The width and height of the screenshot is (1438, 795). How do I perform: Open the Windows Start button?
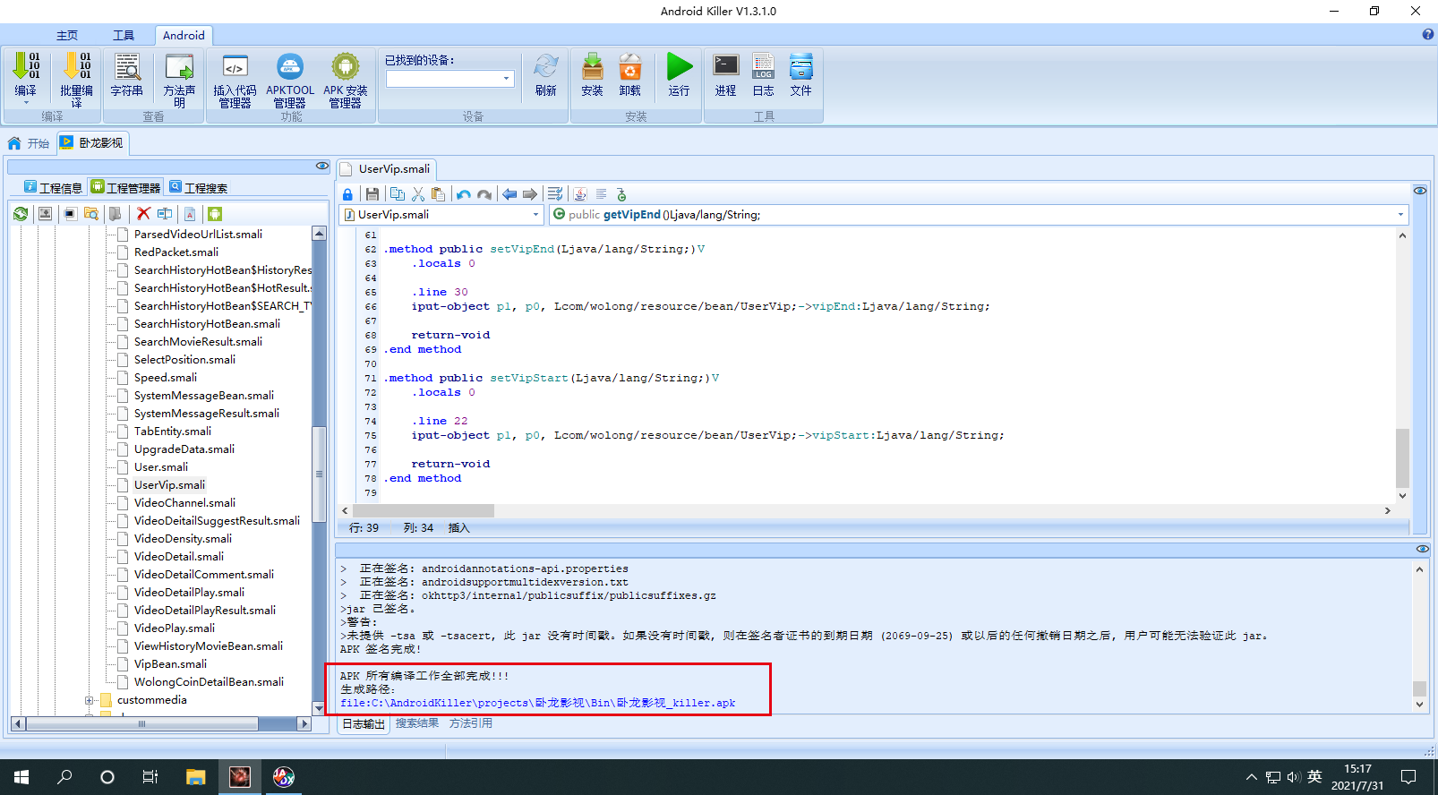tap(21, 777)
